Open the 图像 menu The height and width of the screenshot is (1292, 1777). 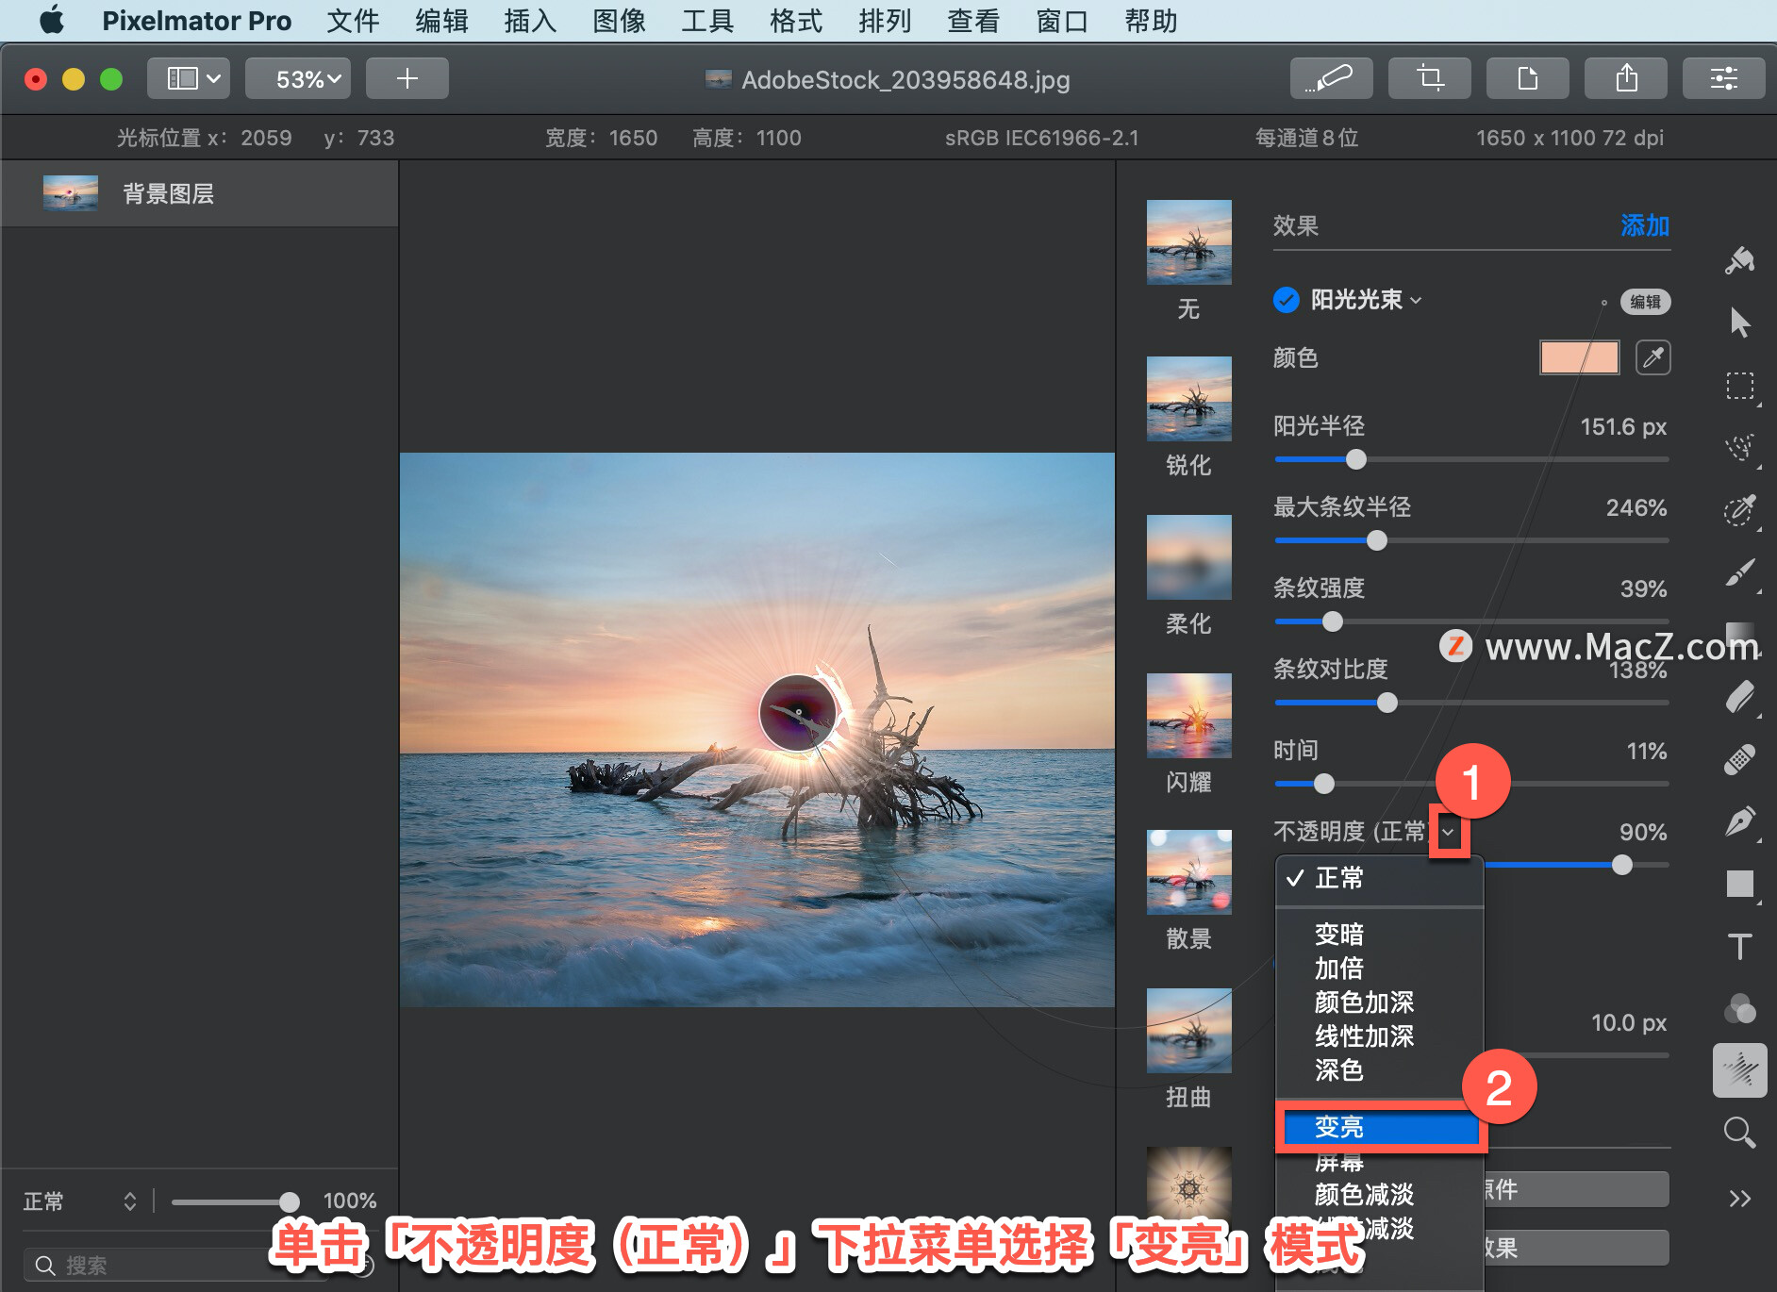coord(619,20)
